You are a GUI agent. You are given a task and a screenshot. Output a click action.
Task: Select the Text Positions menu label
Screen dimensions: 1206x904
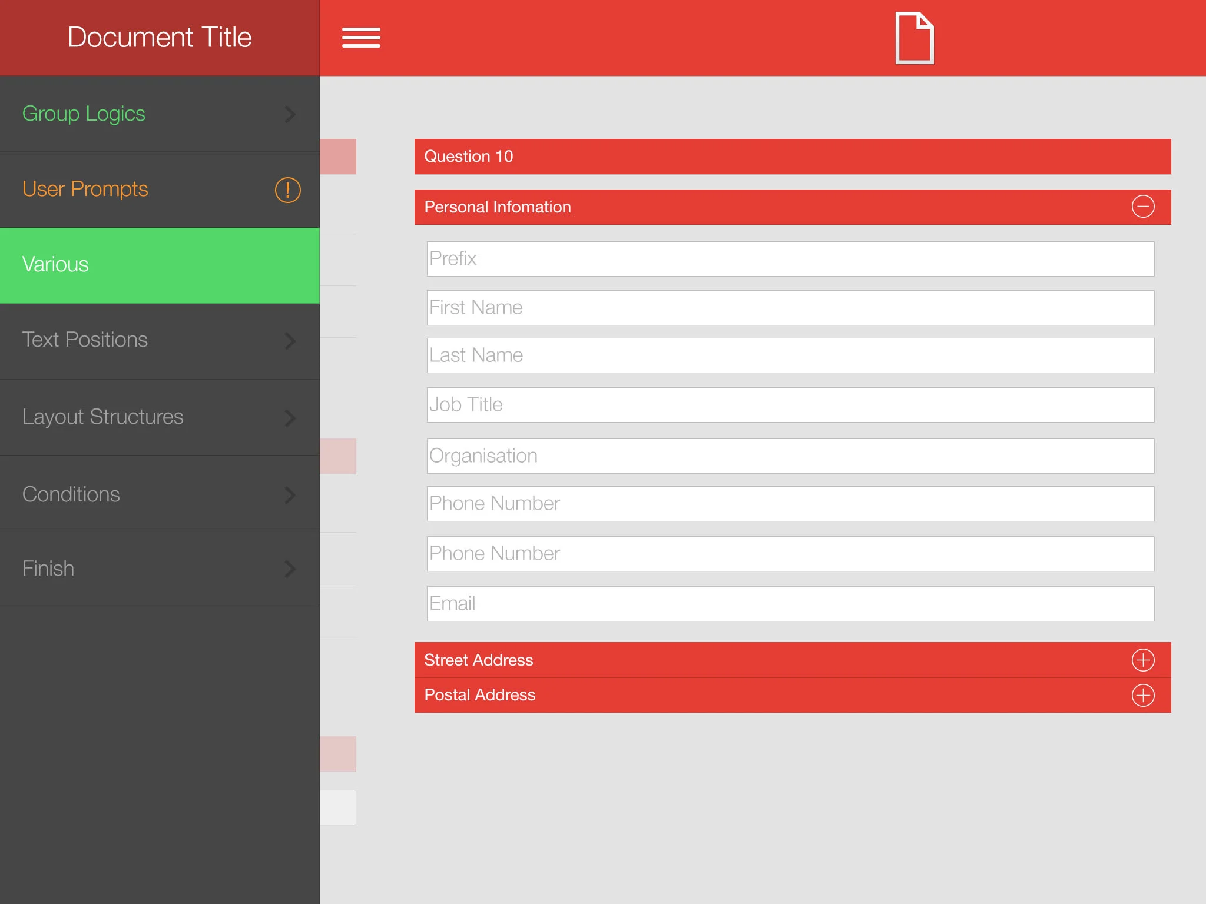85,340
